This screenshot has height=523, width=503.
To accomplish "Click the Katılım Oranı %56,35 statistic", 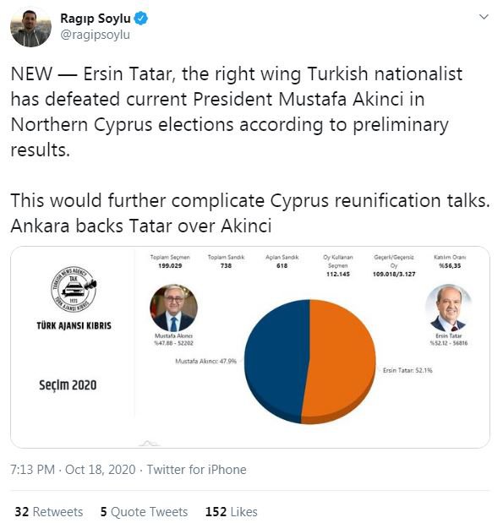I will (450, 262).
